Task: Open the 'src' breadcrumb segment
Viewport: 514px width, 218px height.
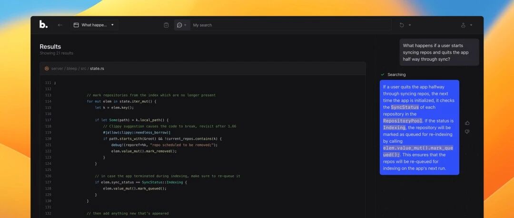Action: 84,68
